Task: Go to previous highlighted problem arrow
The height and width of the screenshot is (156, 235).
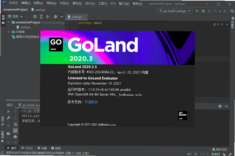Action: (222, 24)
